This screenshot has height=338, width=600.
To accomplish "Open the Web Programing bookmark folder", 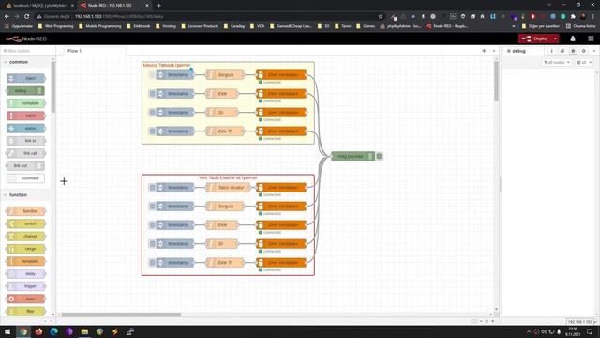I will (56, 26).
